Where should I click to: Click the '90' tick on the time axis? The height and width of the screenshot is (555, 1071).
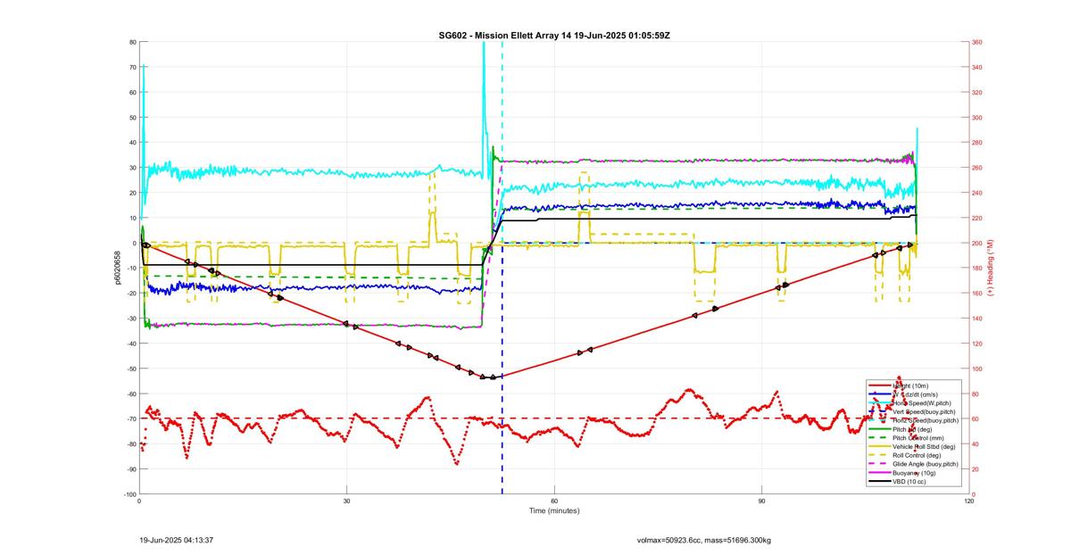pyautogui.click(x=761, y=501)
